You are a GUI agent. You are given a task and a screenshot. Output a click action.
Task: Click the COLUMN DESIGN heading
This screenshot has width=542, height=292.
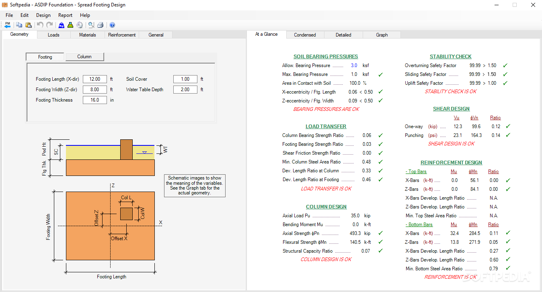[326, 207]
